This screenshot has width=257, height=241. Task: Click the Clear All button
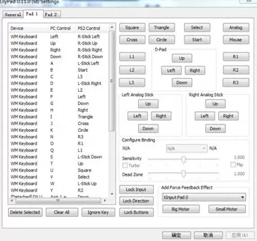click(62, 212)
